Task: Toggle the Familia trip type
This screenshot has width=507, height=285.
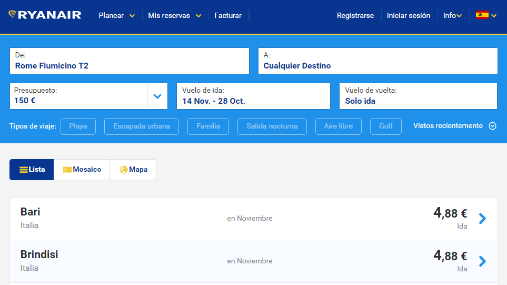Action: [208, 126]
